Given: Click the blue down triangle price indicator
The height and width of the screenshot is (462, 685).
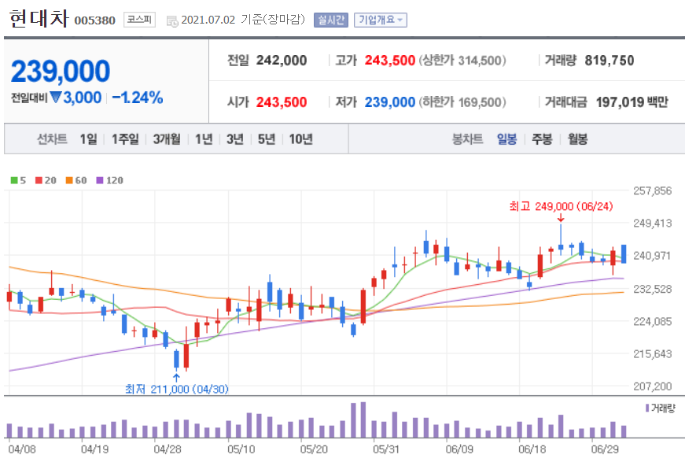Looking at the screenshot, I should (x=56, y=97).
